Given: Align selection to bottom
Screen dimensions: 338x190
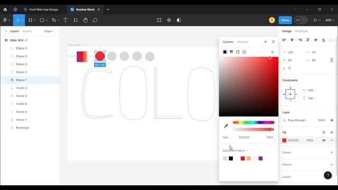Looking at the screenshot, I should (x=324, y=40).
